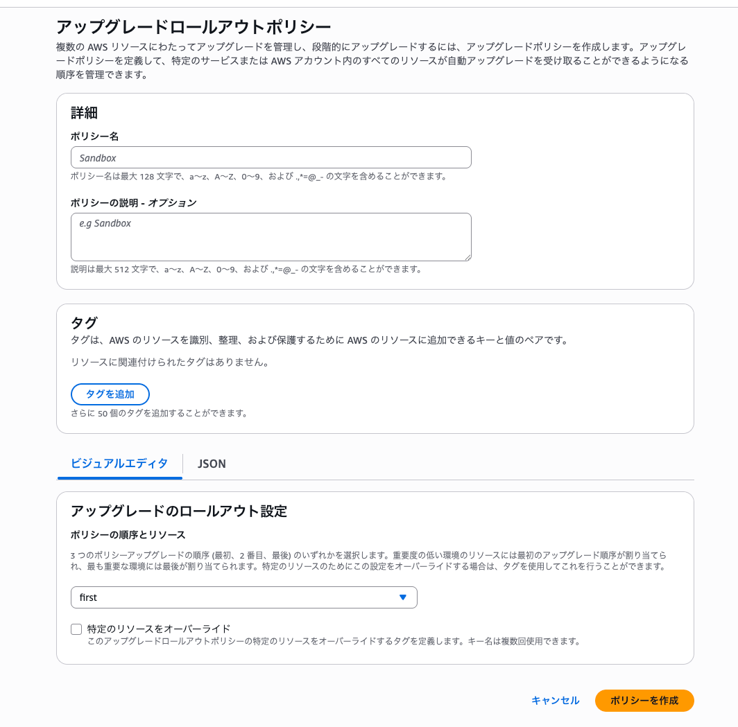Toggle the 特定のリソースをオーバーライド checkbox
Viewport: 738px width, 727px height.
click(76, 629)
